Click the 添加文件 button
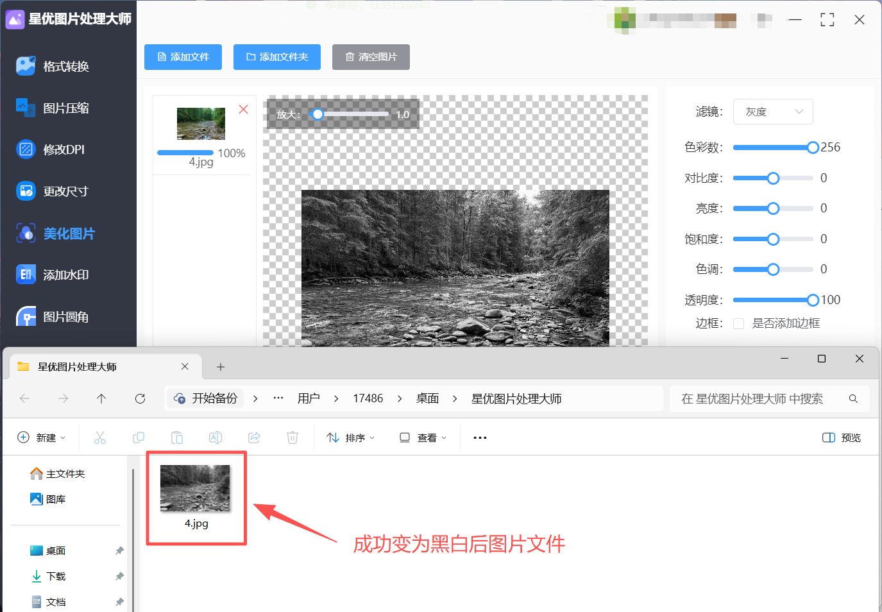The width and height of the screenshot is (882, 612). click(x=183, y=57)
